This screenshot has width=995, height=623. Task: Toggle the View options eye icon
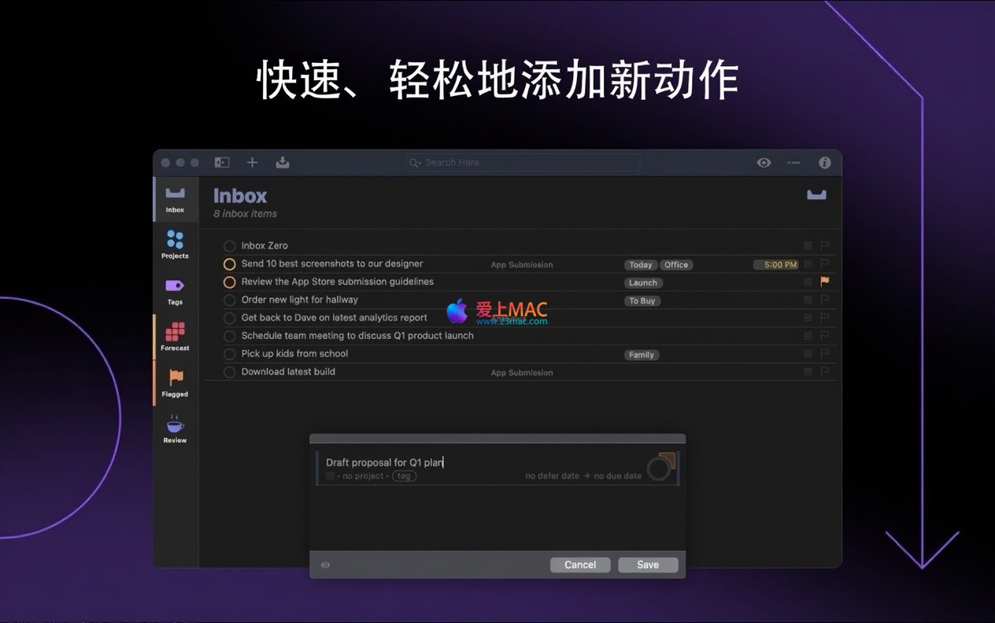[x=764, y=162]
